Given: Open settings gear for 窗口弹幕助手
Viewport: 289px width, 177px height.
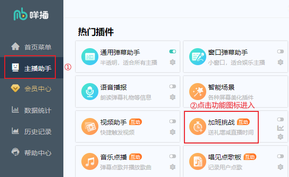Looking at the screenshot, I should (x=280, y=62).
